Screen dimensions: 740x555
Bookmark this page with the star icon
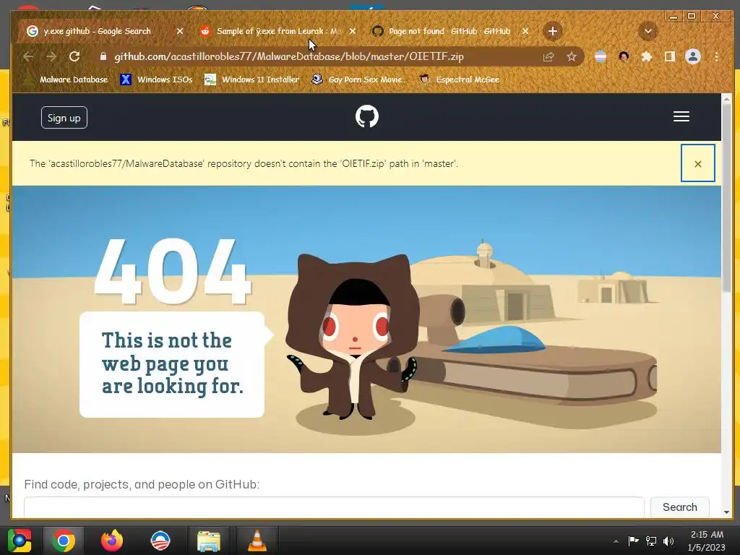click(572, 56)
